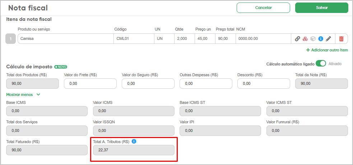Click the Código field showing CML01
Screen dimensions: 353x165
tap(134, 38)
